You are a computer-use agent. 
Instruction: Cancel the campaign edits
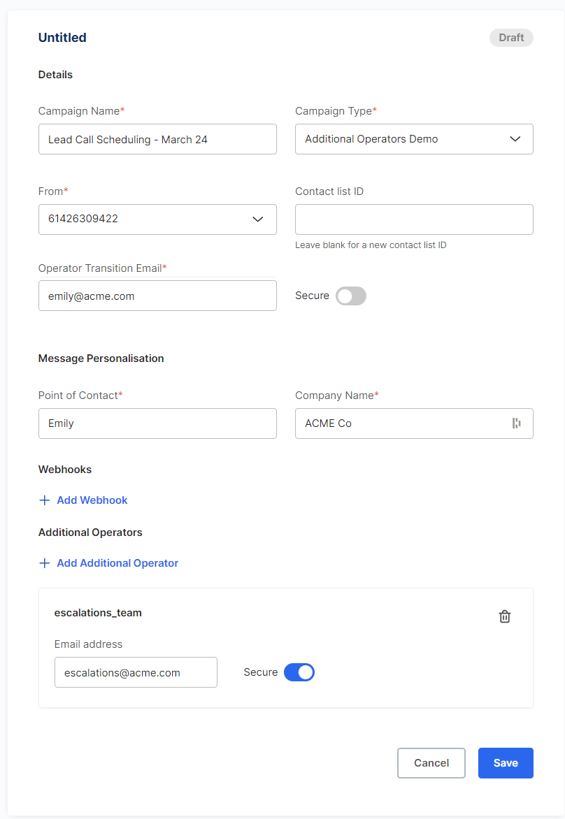coord(431,763)
